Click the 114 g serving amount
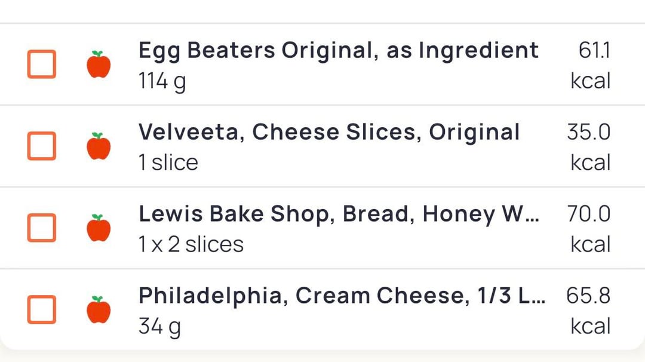The height and width of the screenshot is (362, 645). 162,81
